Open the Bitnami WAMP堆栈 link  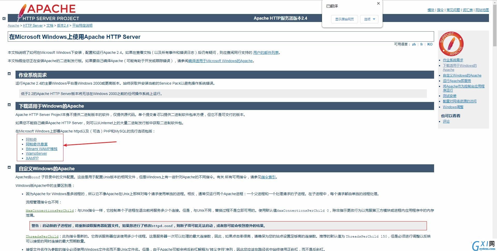(42, 149)
